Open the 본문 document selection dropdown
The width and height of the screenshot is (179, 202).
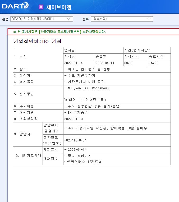(x=42, y=19)
